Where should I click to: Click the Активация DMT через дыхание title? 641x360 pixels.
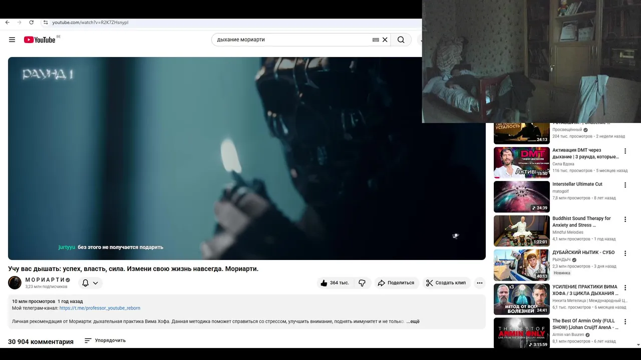585,153
